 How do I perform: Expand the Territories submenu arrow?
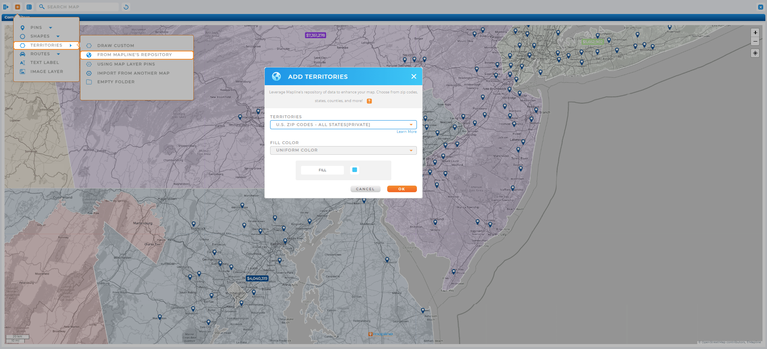coord(71,45)
